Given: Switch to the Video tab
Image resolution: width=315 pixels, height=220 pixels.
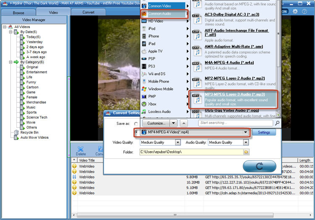Looking at the screenshot, I should point(53,13).
